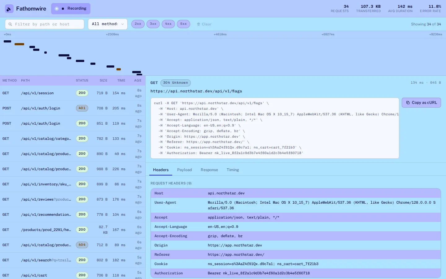Select the POST login row sized 851 B

72,123
